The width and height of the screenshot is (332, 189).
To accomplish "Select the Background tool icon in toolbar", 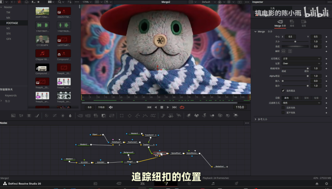I will [13, 116].
